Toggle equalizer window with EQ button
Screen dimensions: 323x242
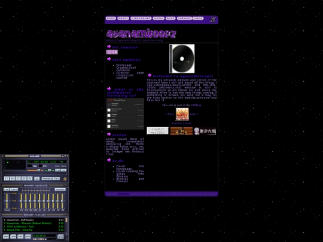point(57,170)
